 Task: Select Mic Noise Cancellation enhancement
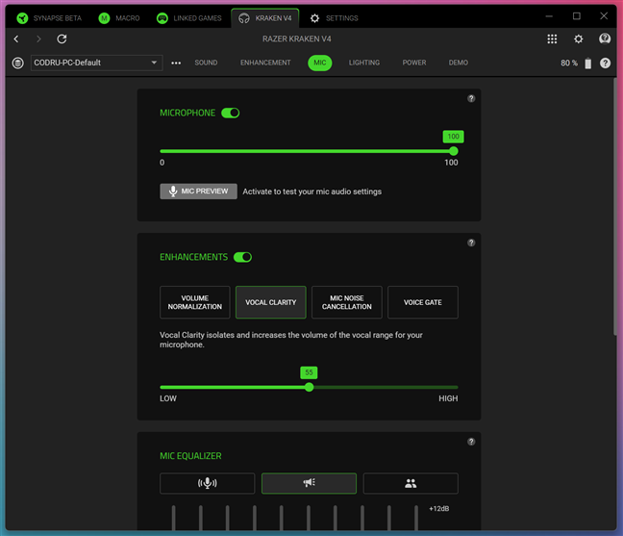pos(347,302)
